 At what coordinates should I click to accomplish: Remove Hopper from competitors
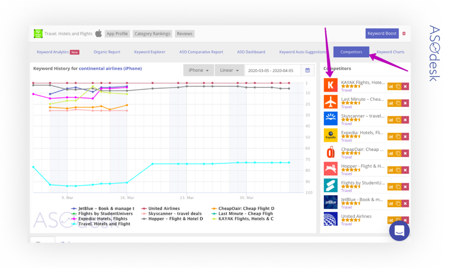[405, 170]
